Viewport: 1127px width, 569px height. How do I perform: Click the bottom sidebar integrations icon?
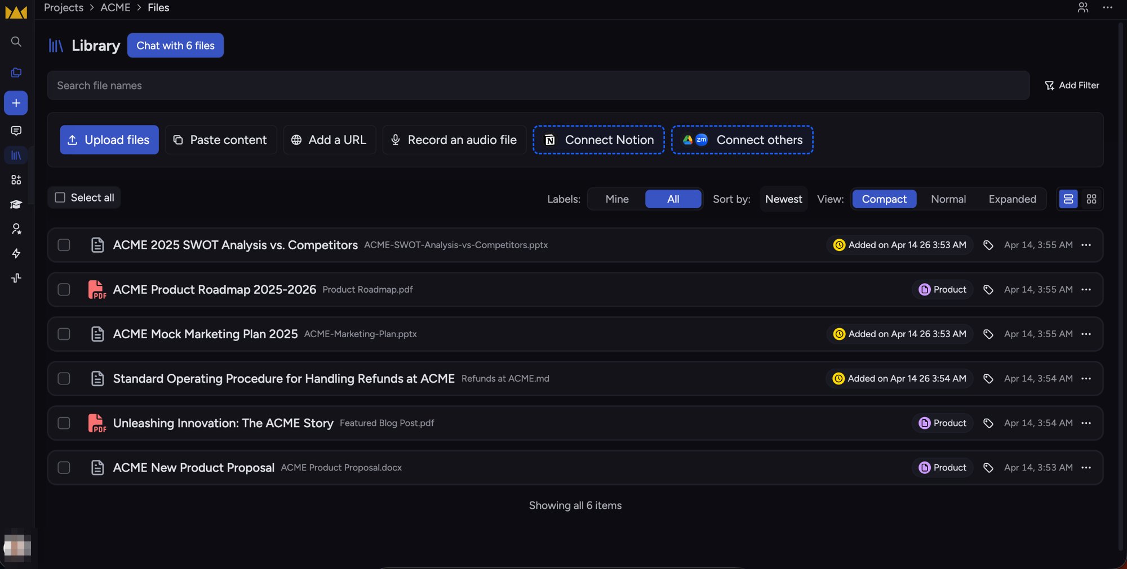point(16,278)
